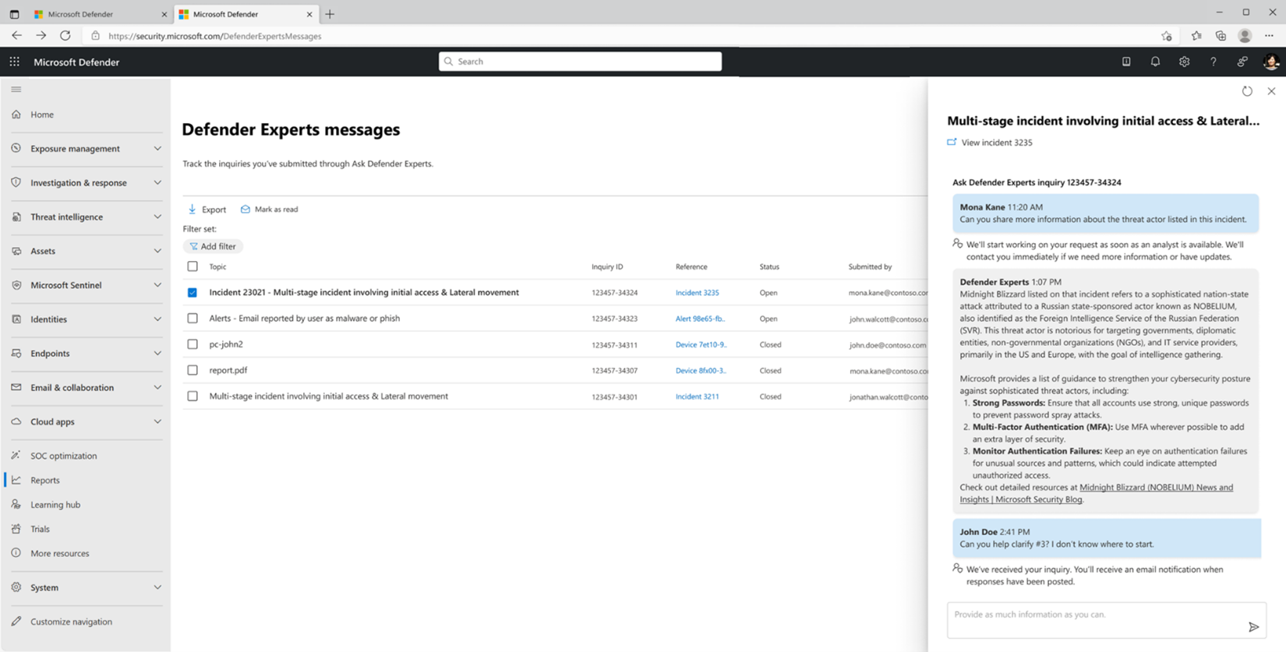This screenshot has width=1286, height=652.
Task: Expand the Identities section chevron
Action: pyautogui.click(x=157, y=319)
